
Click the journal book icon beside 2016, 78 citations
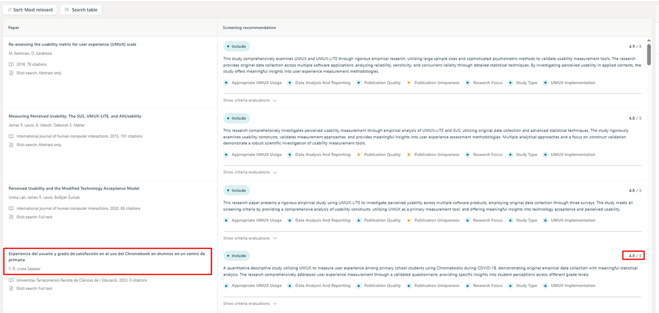point(12,64)
